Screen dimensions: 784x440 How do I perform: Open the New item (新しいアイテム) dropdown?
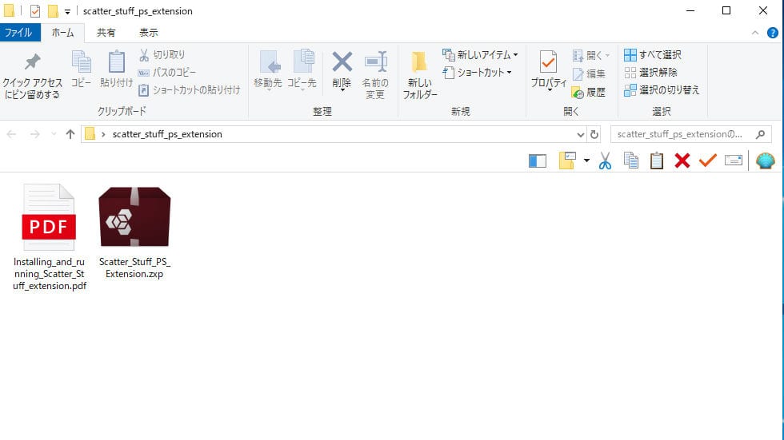[481, 54]
